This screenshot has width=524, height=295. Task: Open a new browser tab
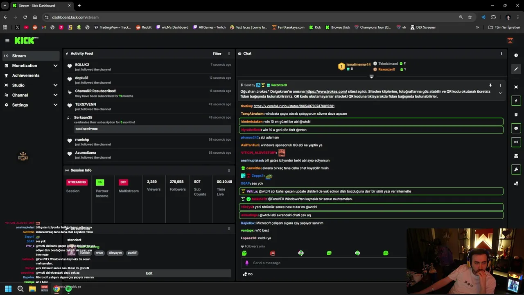(79, 6)
